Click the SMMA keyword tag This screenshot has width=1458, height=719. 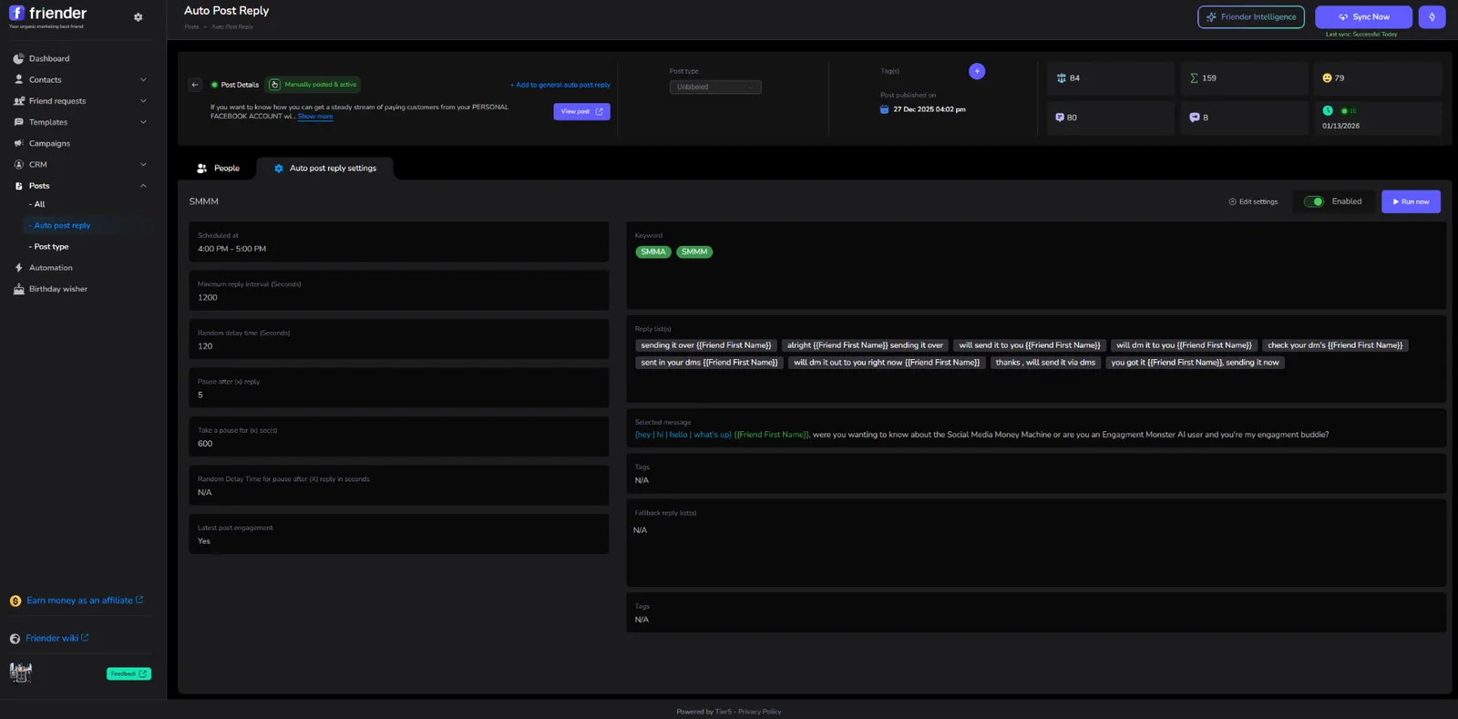(653, 252)
